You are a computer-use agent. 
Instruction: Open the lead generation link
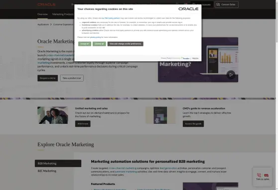[168, 168]
